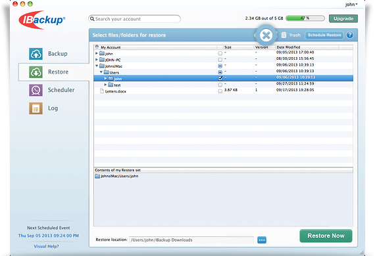Browse restore location with the blue ellipsis button
This screenshot has height=256, width=375.
point(262,240)
